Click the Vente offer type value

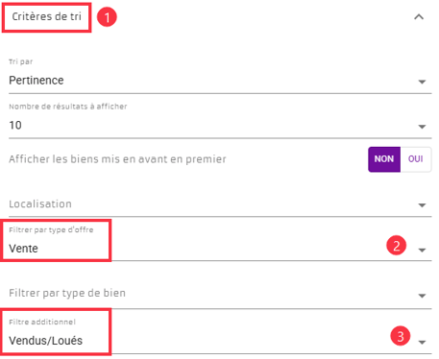point(23,249)
